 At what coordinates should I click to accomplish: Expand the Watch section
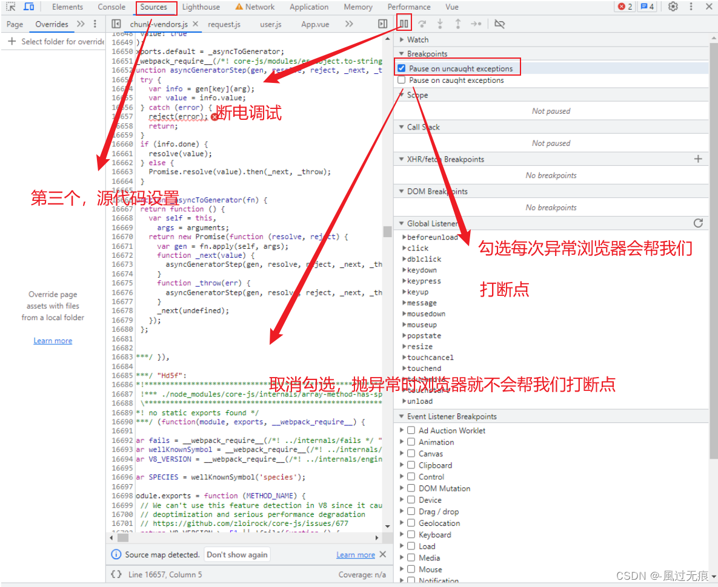click(402, 40)
